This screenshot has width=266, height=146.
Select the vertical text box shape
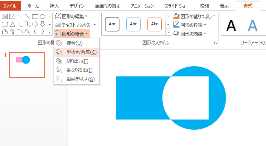[x=12, y=17]
